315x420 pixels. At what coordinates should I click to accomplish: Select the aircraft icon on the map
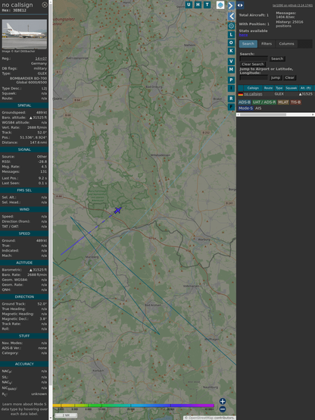point(117,210)
